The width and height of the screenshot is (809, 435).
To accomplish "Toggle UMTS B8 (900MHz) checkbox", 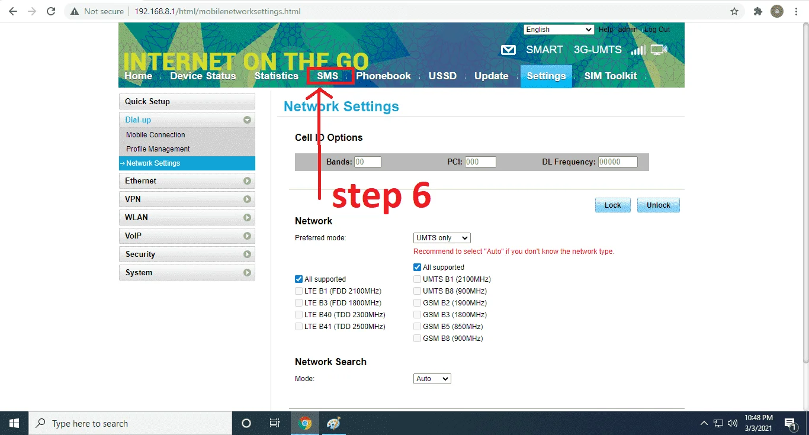I will tap(418, 291).
